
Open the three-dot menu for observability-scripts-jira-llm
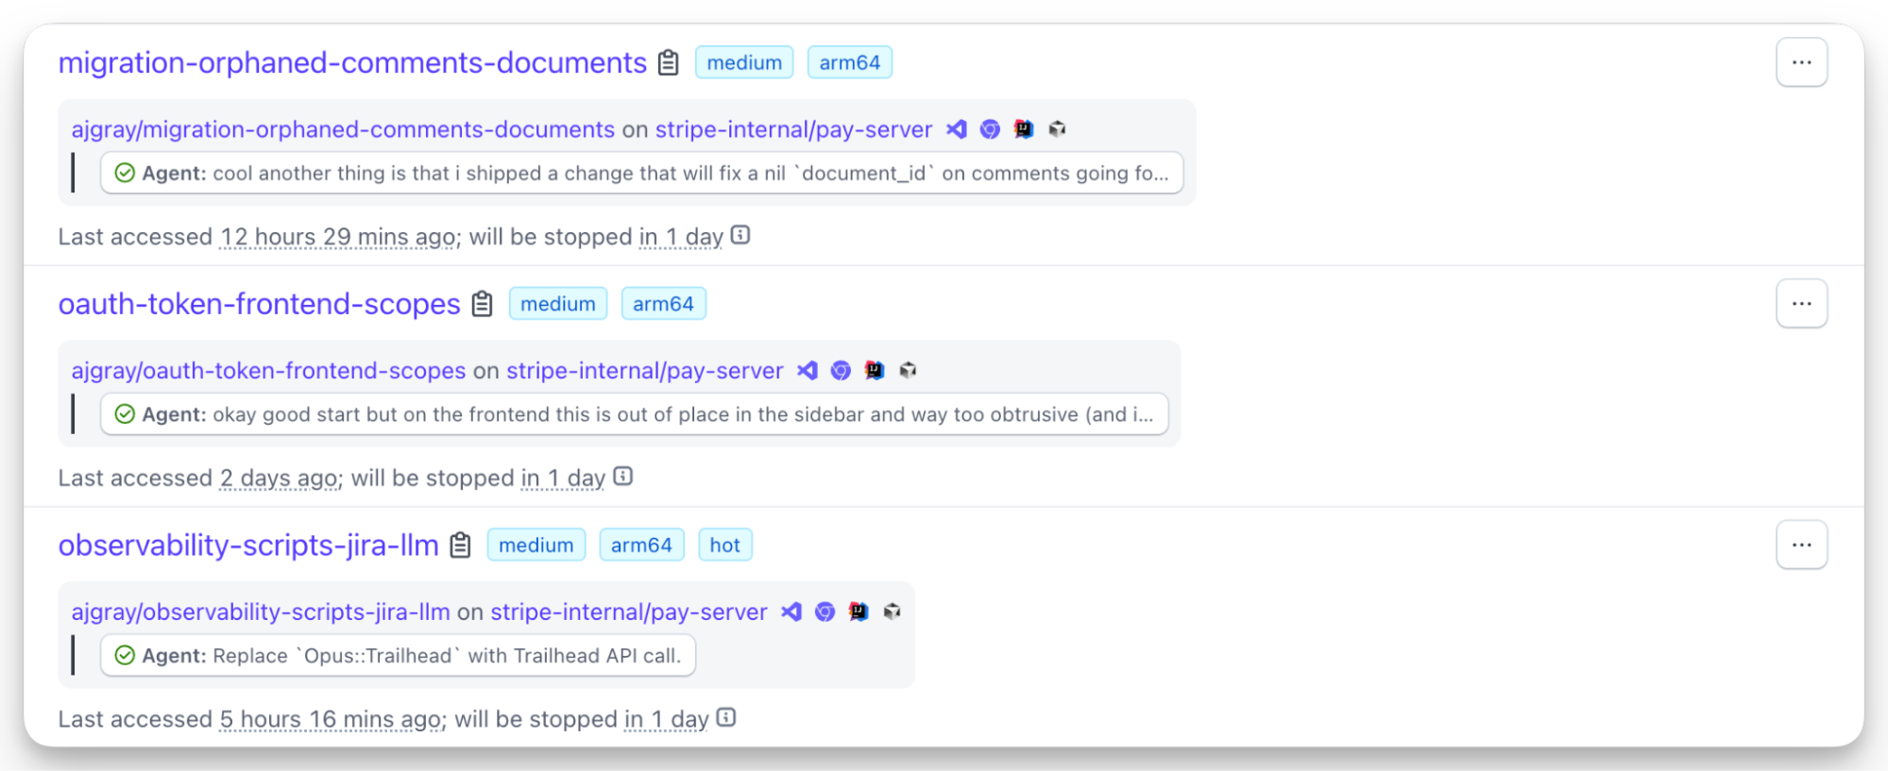1801,545
